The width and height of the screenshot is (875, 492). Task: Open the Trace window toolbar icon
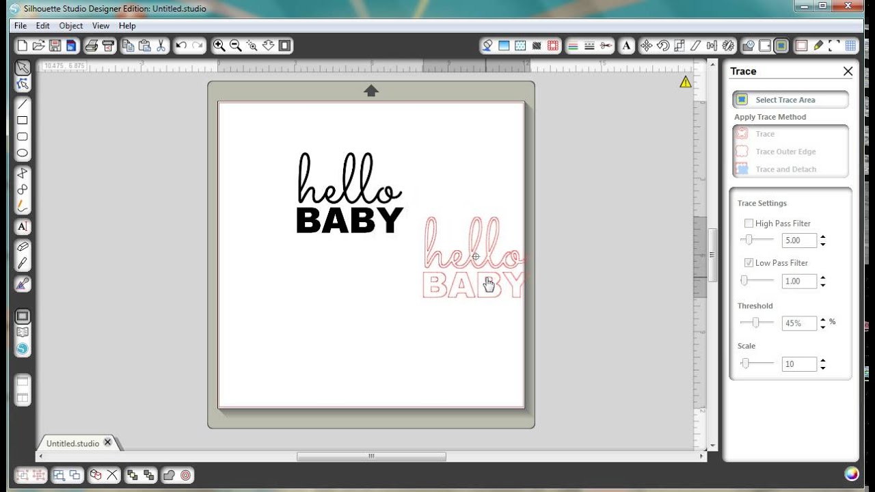(x=781, y=46)
